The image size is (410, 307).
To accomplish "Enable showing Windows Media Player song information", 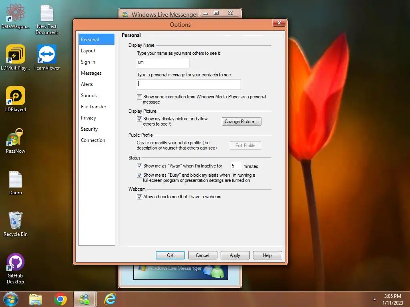I will click(140, 97).
